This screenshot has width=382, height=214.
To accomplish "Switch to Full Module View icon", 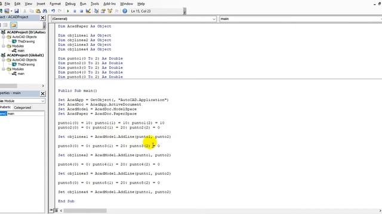I will [56, 210].
